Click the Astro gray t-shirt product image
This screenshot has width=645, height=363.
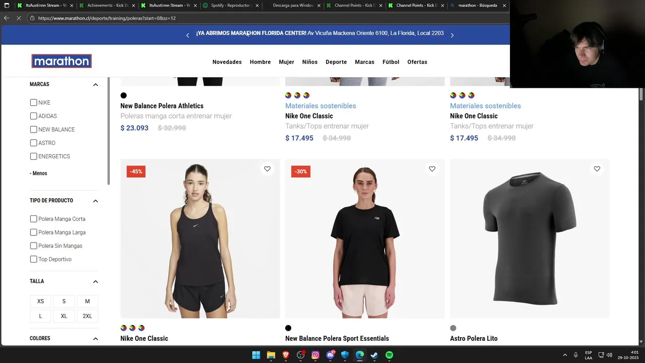pyautogui.click(x=530, y=238)
